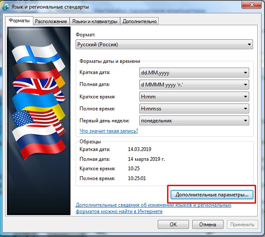The height and width of the screenshot is (237, 265).
Task: Expand the Формат dropdown showing Русский (Россия)
Action: 165,44
